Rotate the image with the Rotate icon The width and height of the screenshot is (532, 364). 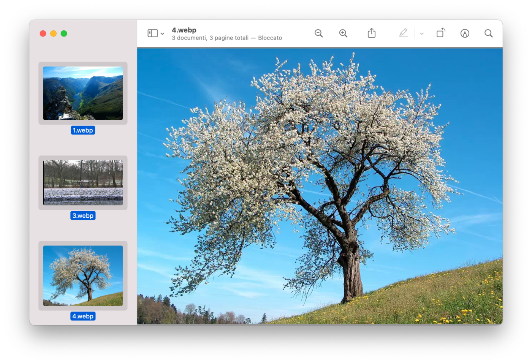point(441,33)
